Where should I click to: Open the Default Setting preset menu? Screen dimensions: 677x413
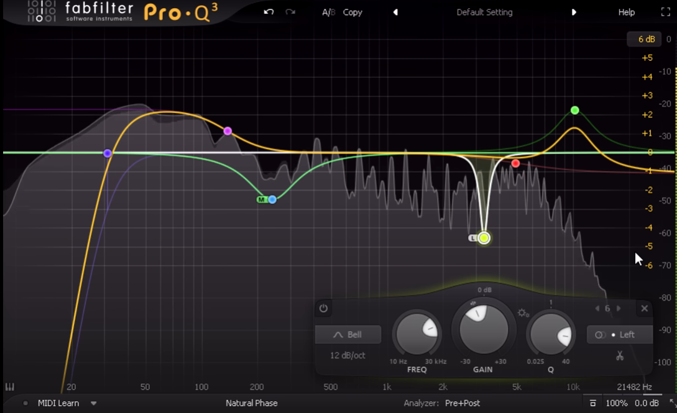(x=484, y=12)
